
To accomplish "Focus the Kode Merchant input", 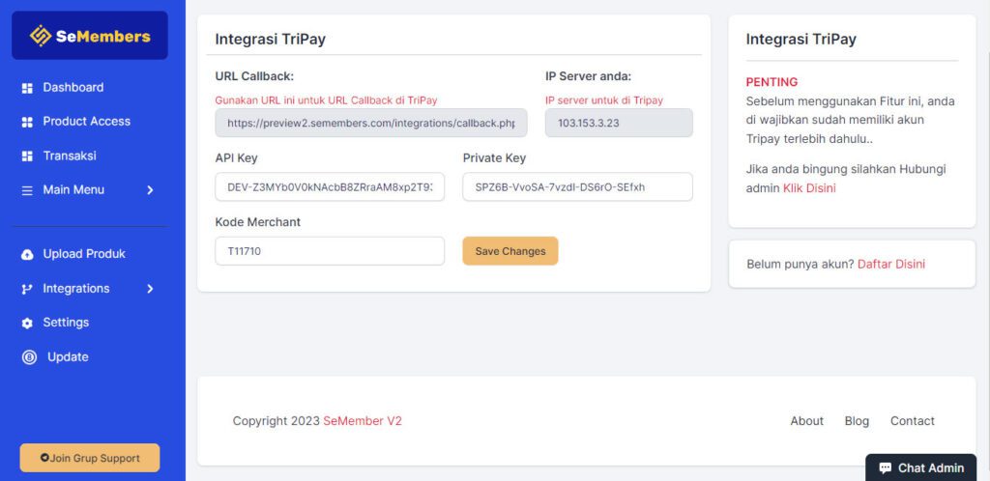I will click(330, 251).
